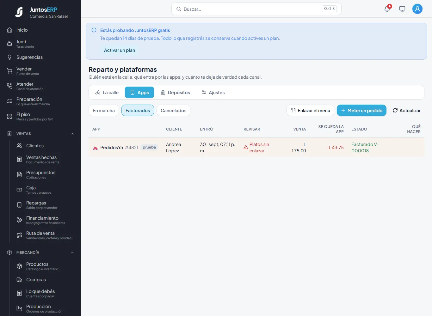Click the JuntosERP logo
This screenshot has height=316, width=432.
pyautogui.click(x=19, y=12)
